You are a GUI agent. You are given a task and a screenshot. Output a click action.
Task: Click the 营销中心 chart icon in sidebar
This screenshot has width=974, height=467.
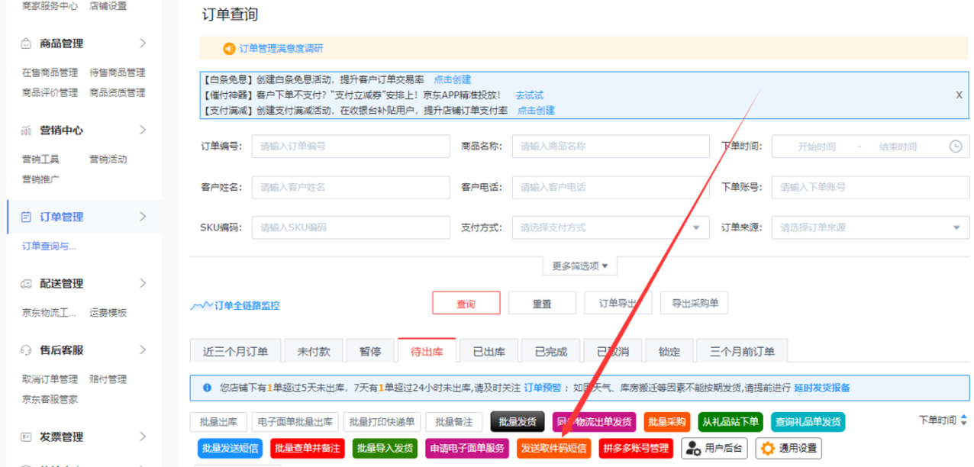tap(26, 130)
